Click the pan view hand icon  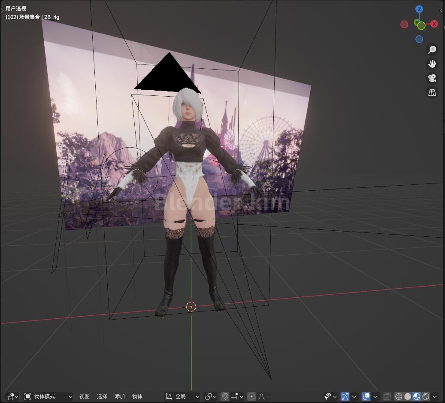click(x=432, y=64)
